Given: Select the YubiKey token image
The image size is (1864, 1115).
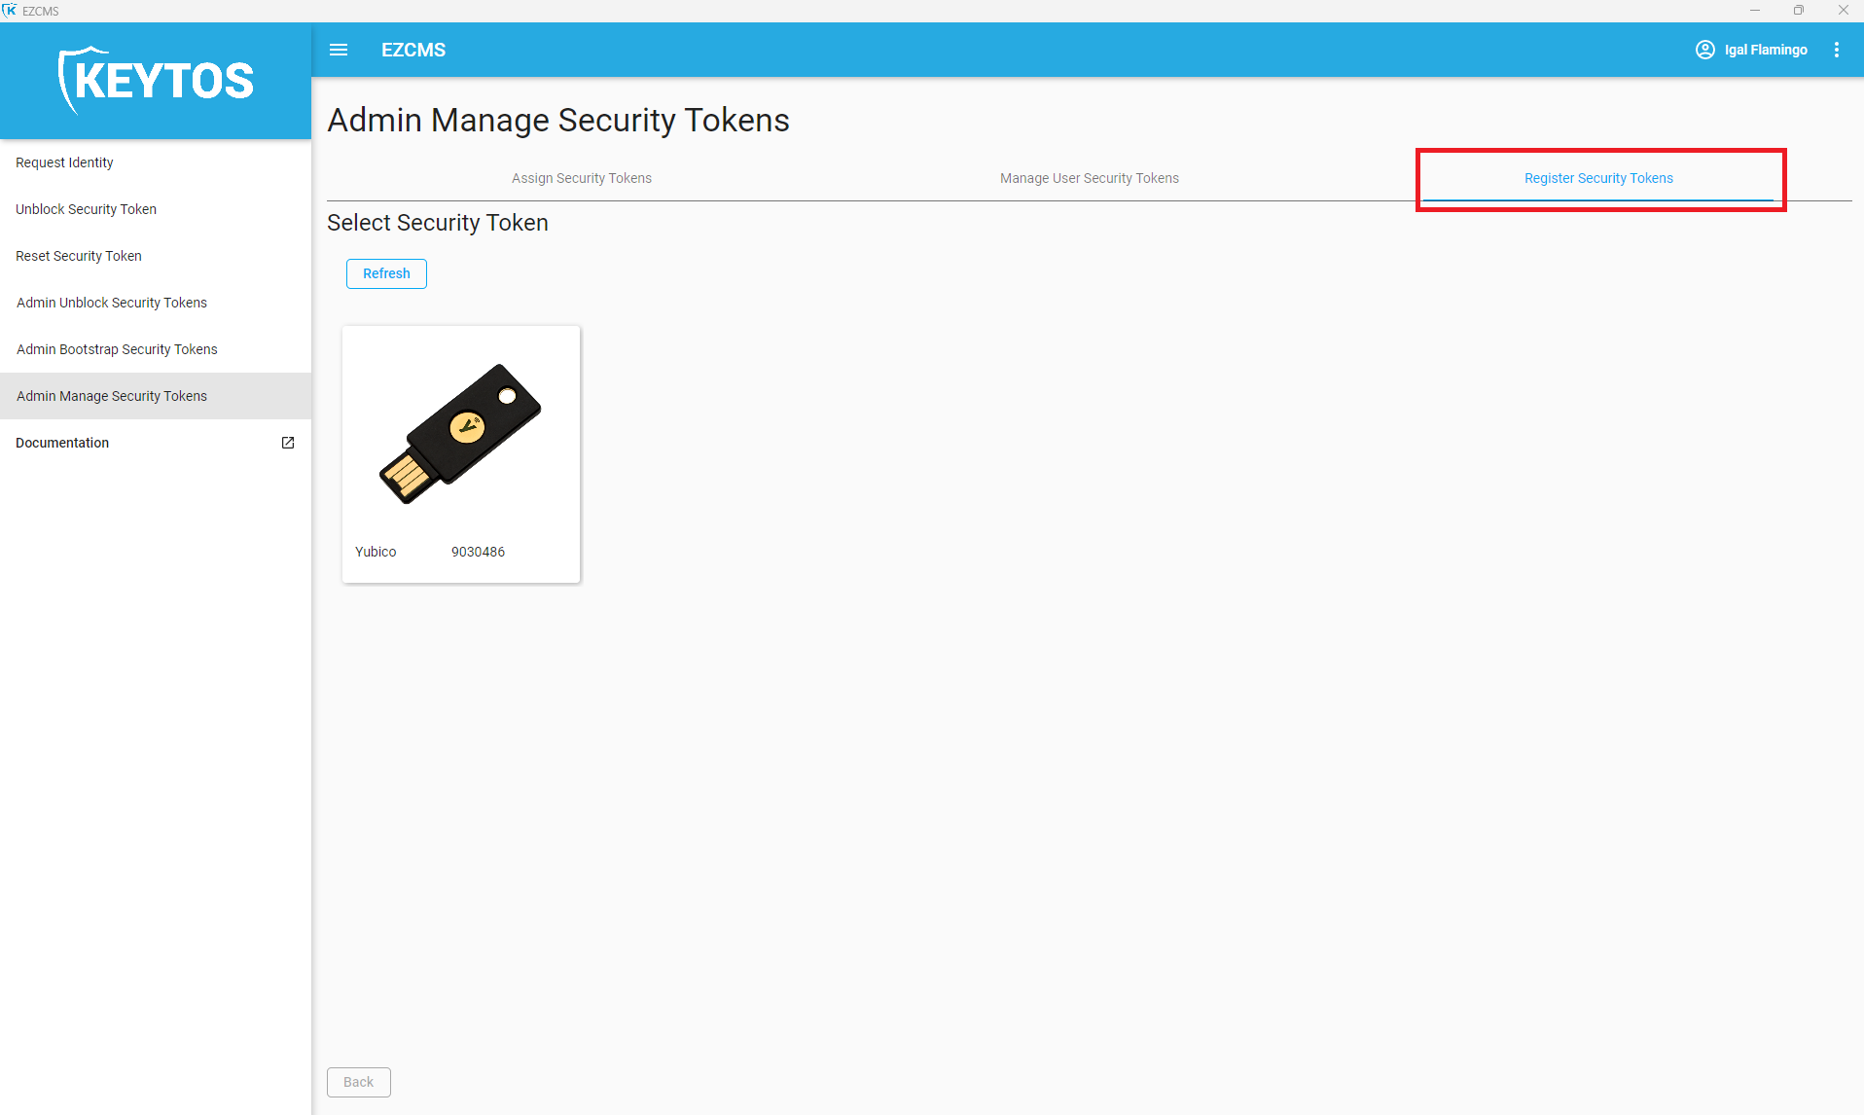Looking at the screenshot, I should coord(460,434).
